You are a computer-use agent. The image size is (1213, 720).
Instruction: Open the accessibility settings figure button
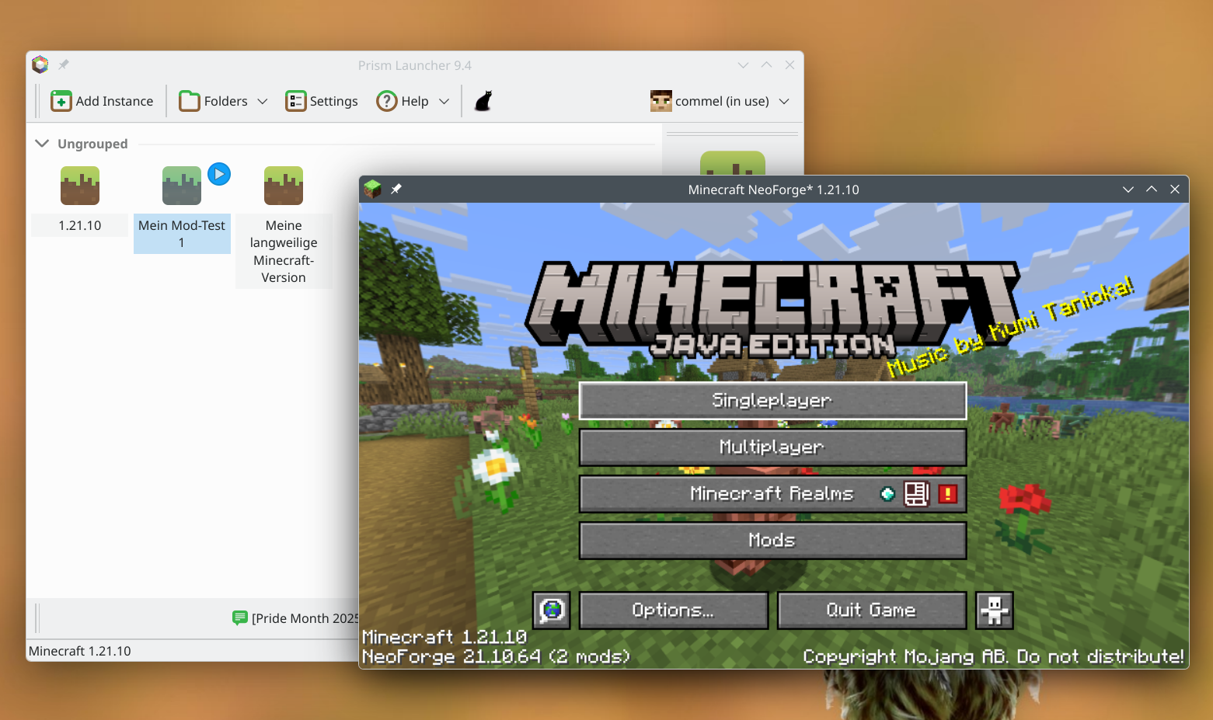coord(995,610)
